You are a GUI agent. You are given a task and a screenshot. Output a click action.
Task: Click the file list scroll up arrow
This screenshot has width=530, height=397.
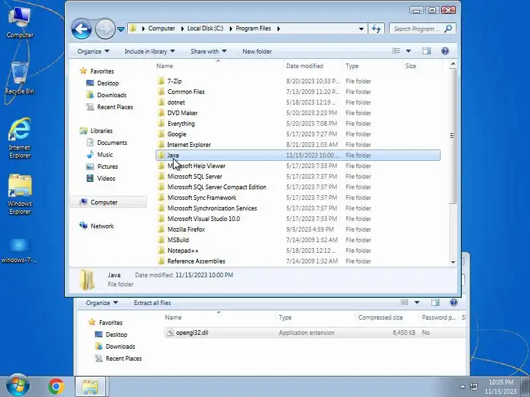(x=453, y=64)
